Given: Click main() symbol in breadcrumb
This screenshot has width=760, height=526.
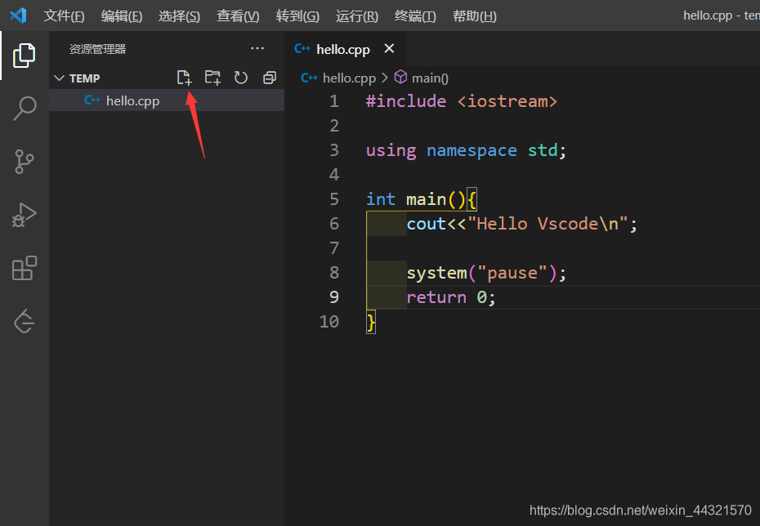Looking at the screenshot, I should pos(429,78).
